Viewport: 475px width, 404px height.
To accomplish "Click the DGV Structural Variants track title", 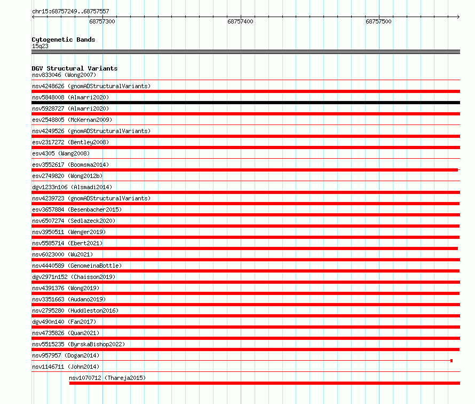I will point(75,68).
